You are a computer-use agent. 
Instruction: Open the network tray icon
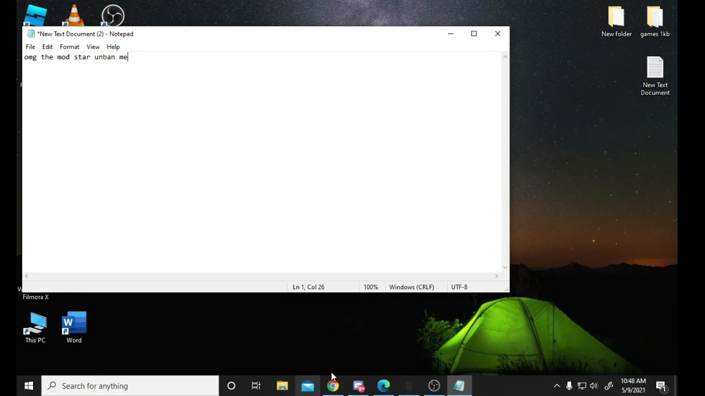point(582,386)
